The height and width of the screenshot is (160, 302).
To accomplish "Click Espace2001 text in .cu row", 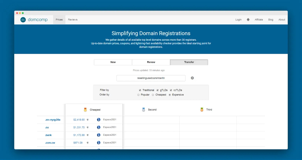I will click(110, 127).
